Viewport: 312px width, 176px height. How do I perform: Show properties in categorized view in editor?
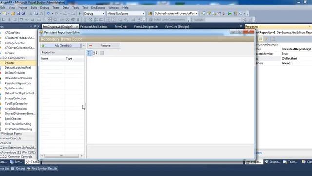[90, 53]
